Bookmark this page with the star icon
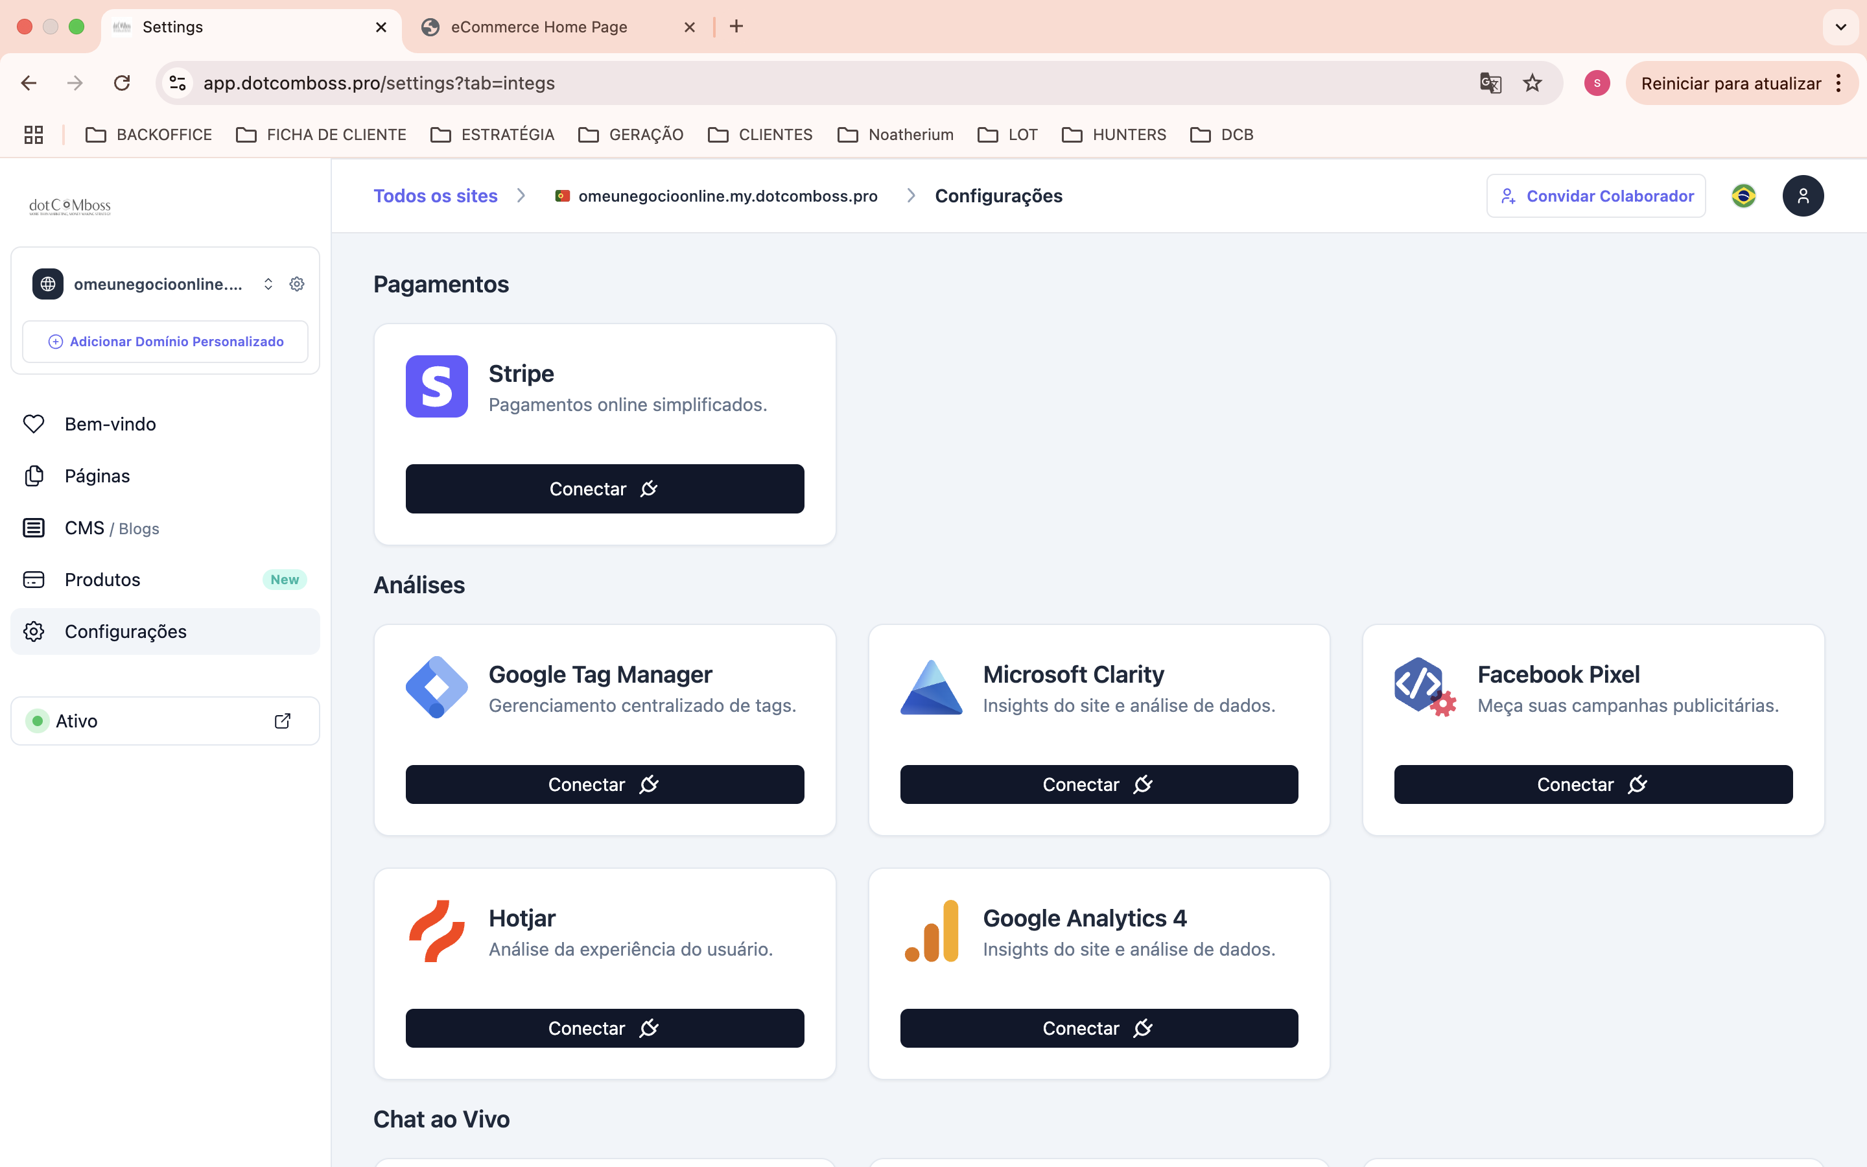1867x1167 pixels. [1532, 82]
